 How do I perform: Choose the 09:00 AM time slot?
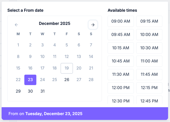pos(121,21)
